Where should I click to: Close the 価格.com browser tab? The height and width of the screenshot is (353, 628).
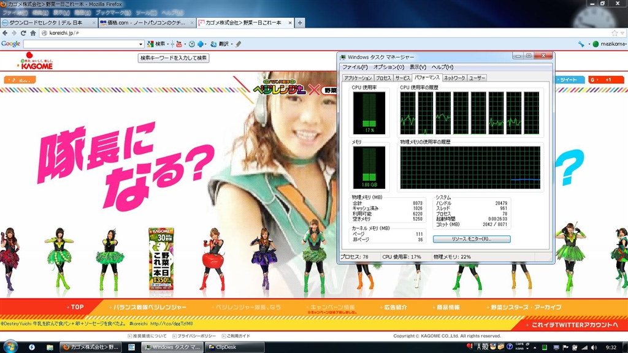(x=191, y=23)
